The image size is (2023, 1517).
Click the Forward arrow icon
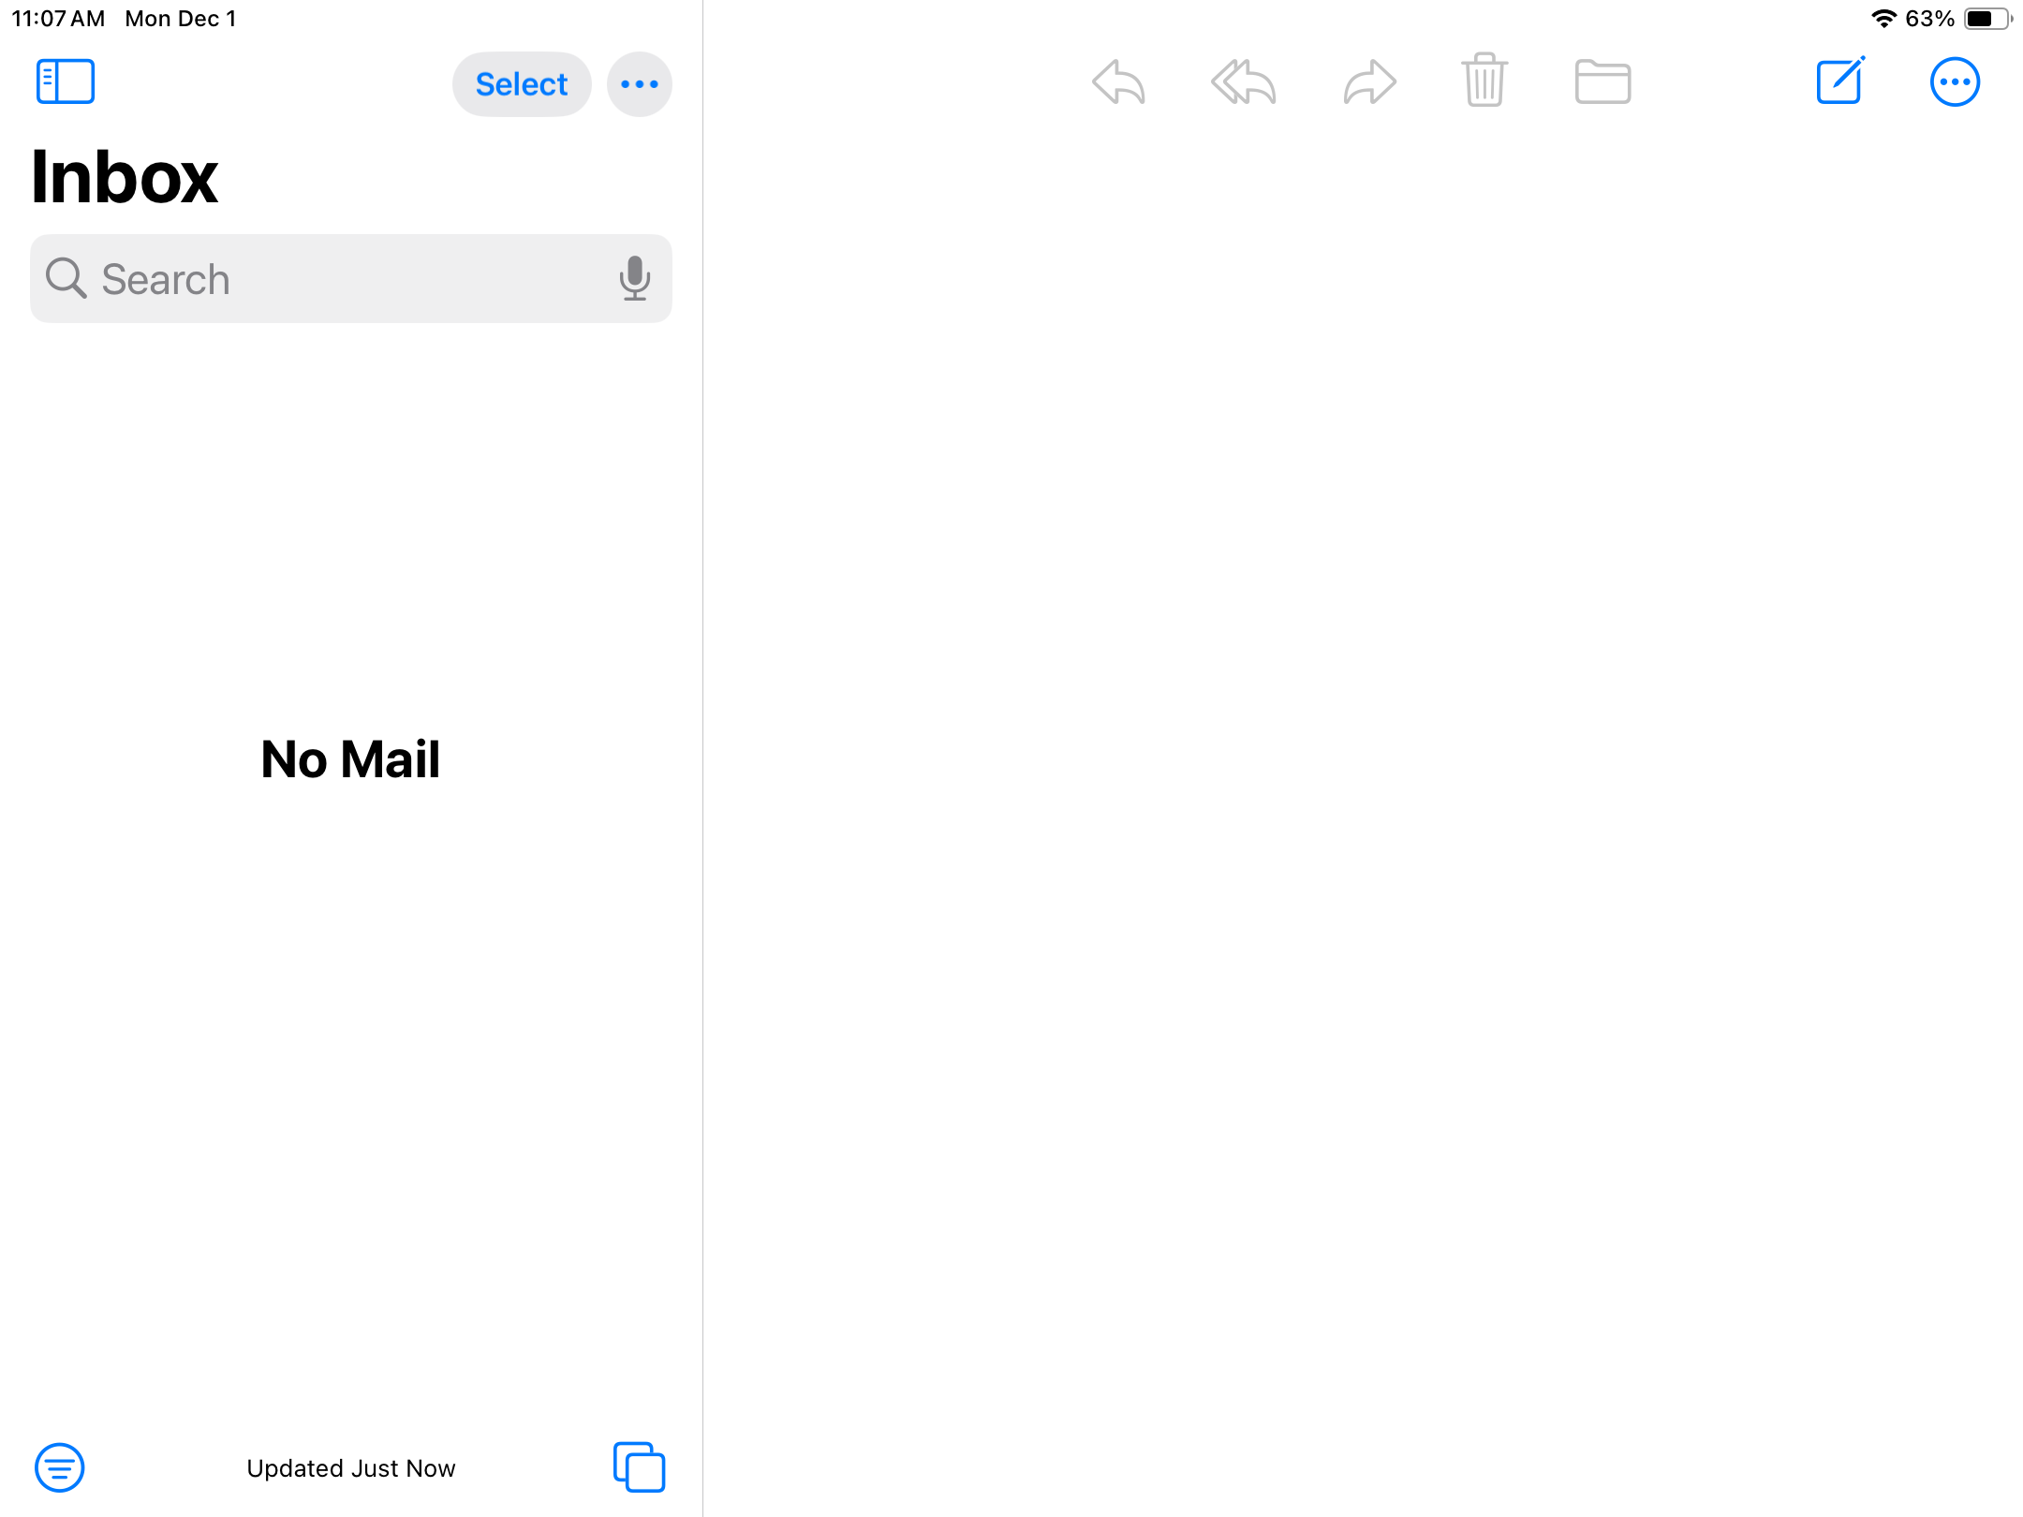click(x=1369, y=82)
